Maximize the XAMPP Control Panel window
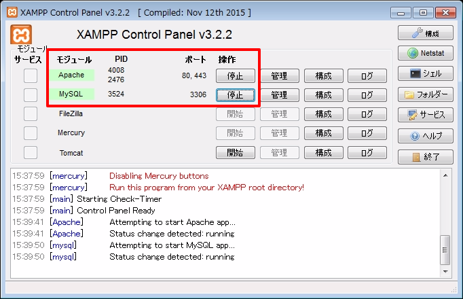Image resolution: width=463 pixels, height=299 pixels. (423, 13)
